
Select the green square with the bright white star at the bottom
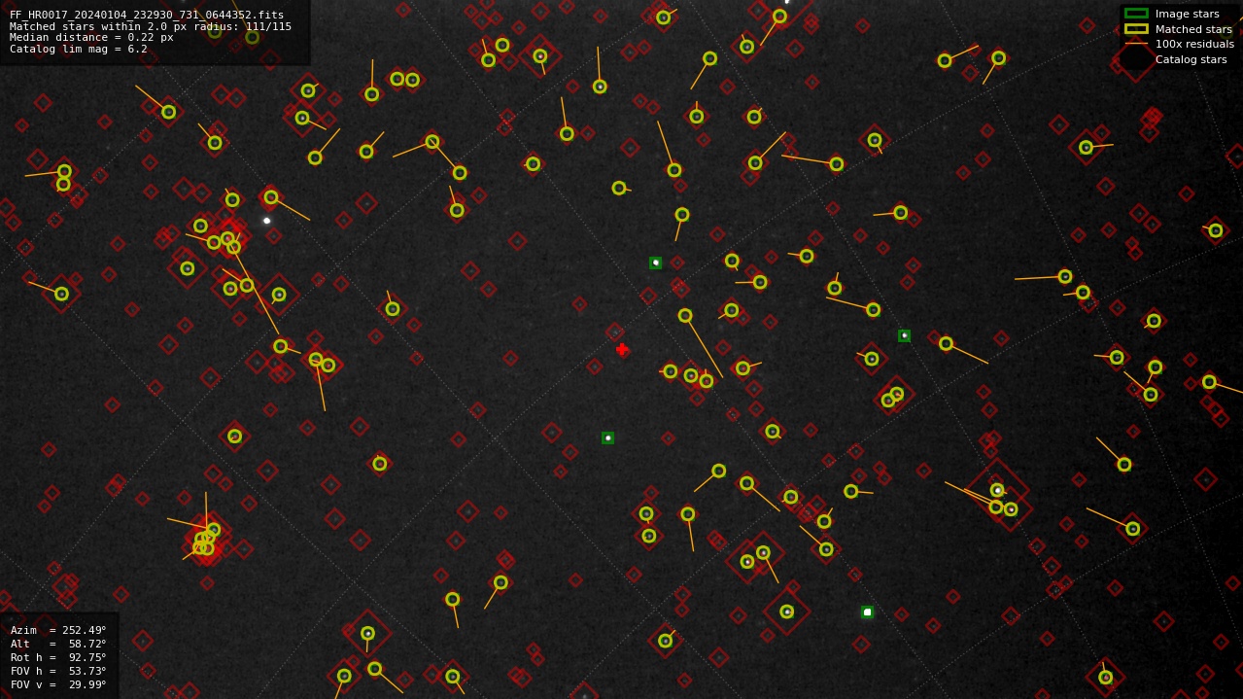pos(867,612)
